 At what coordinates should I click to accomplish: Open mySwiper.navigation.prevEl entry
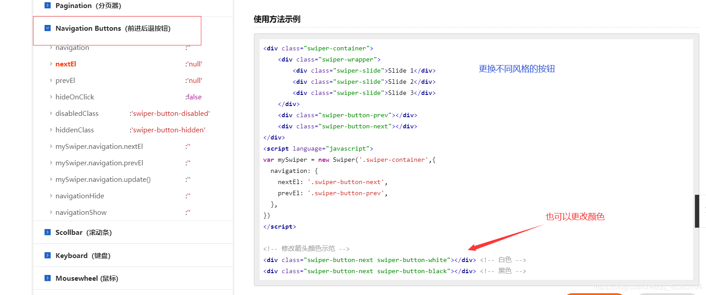tap(99, 163)
